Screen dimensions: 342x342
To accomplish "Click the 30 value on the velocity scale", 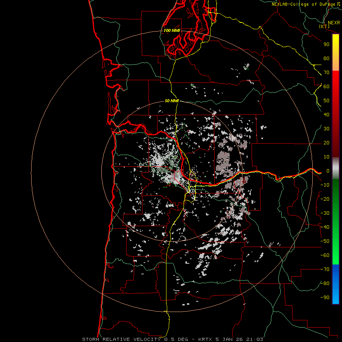I will tap(326, 129).
